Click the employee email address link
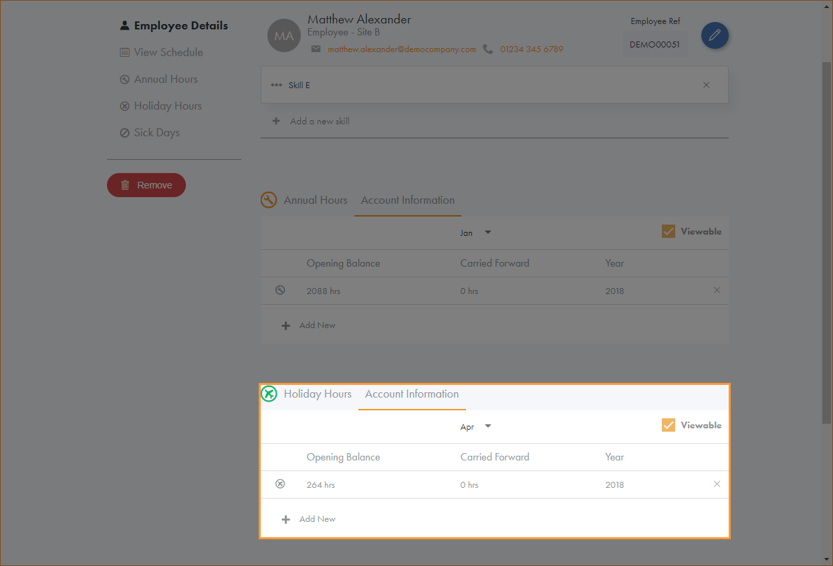This screenshot has width=833, height=566. 401,49
